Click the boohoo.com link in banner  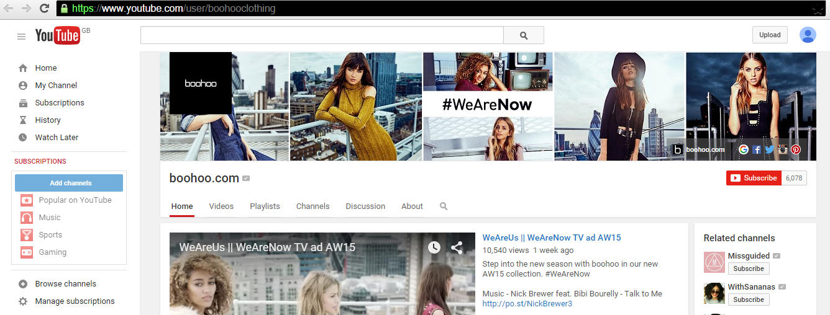click(705, 149)
